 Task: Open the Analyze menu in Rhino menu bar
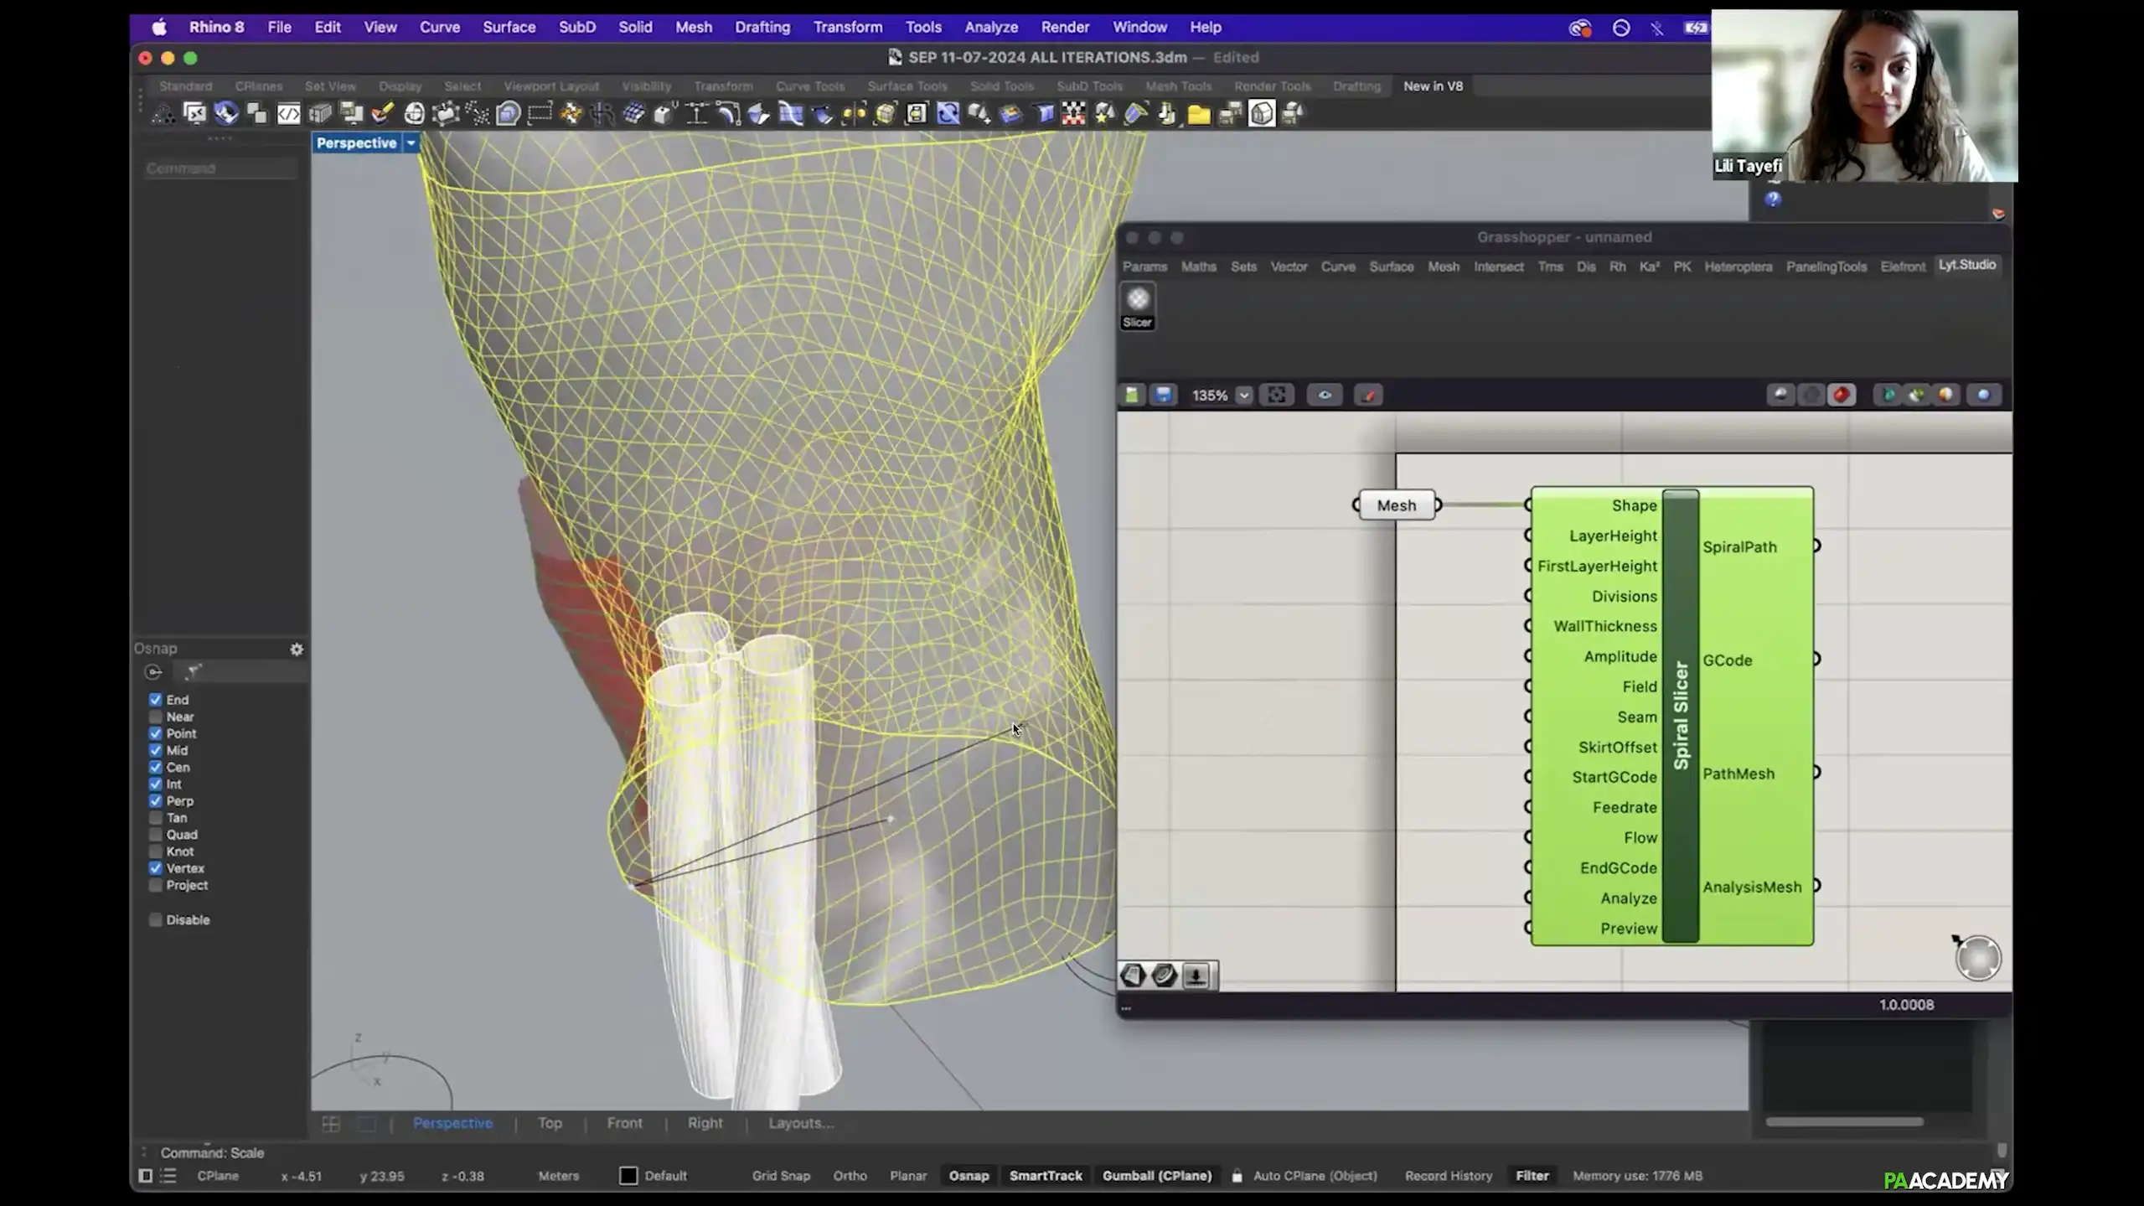[x=990, y=27]
